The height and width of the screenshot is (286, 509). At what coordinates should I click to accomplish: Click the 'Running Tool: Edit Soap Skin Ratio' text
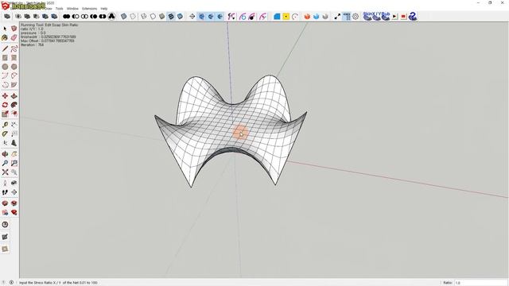point(49,25)
